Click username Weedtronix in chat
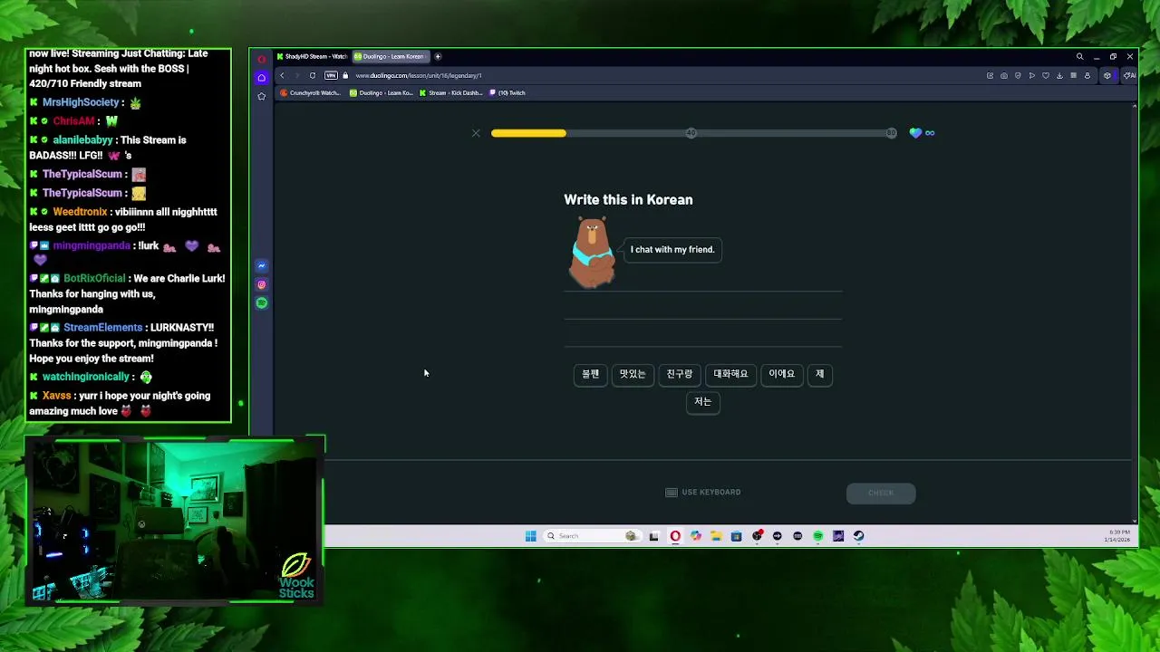Screen dimensions: 1160x652 (x=80, y=212)
